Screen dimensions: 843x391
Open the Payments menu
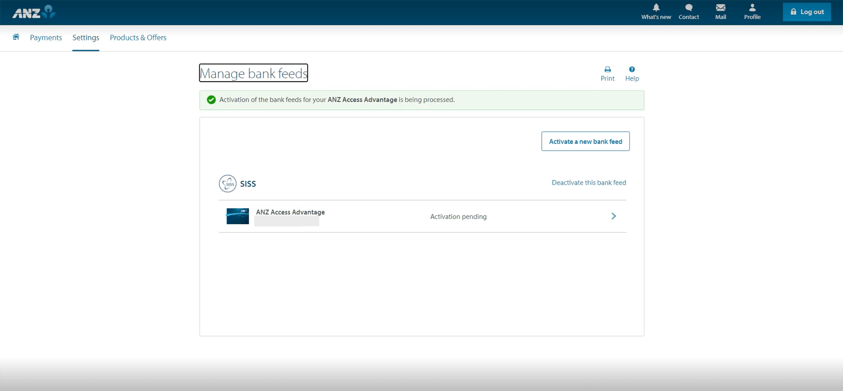(46, 38)
